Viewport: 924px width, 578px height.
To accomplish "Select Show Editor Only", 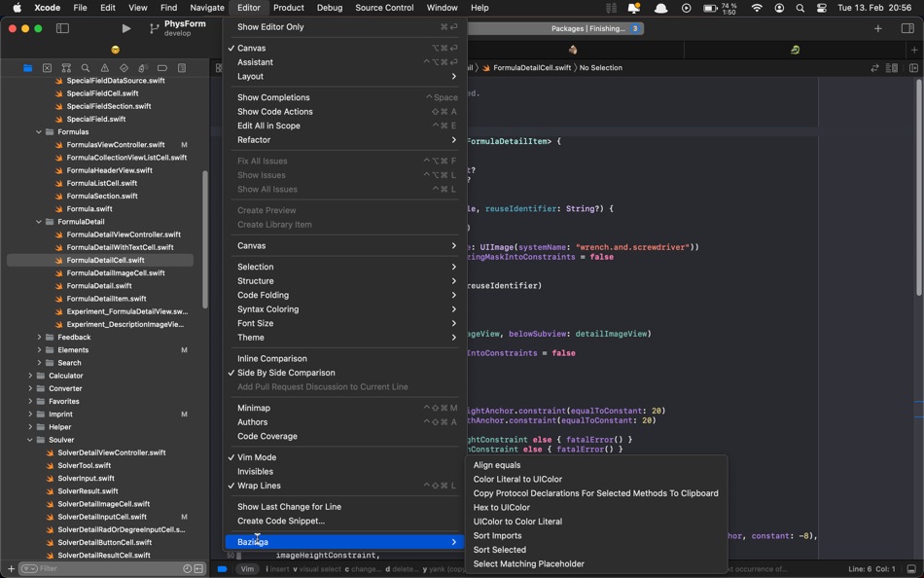I will (344, 26).
